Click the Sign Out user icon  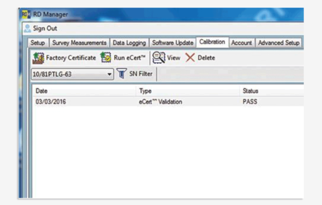pyautogui.click(x=27, y=28)
